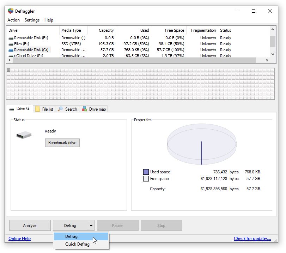Close the Defraggler window
286x253 pixels.
[x=269, y=11]
